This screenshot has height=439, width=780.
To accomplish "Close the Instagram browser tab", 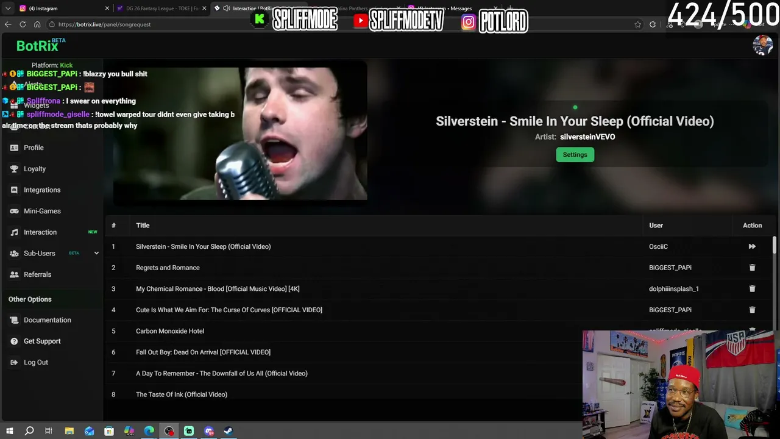I will [107, 9].
